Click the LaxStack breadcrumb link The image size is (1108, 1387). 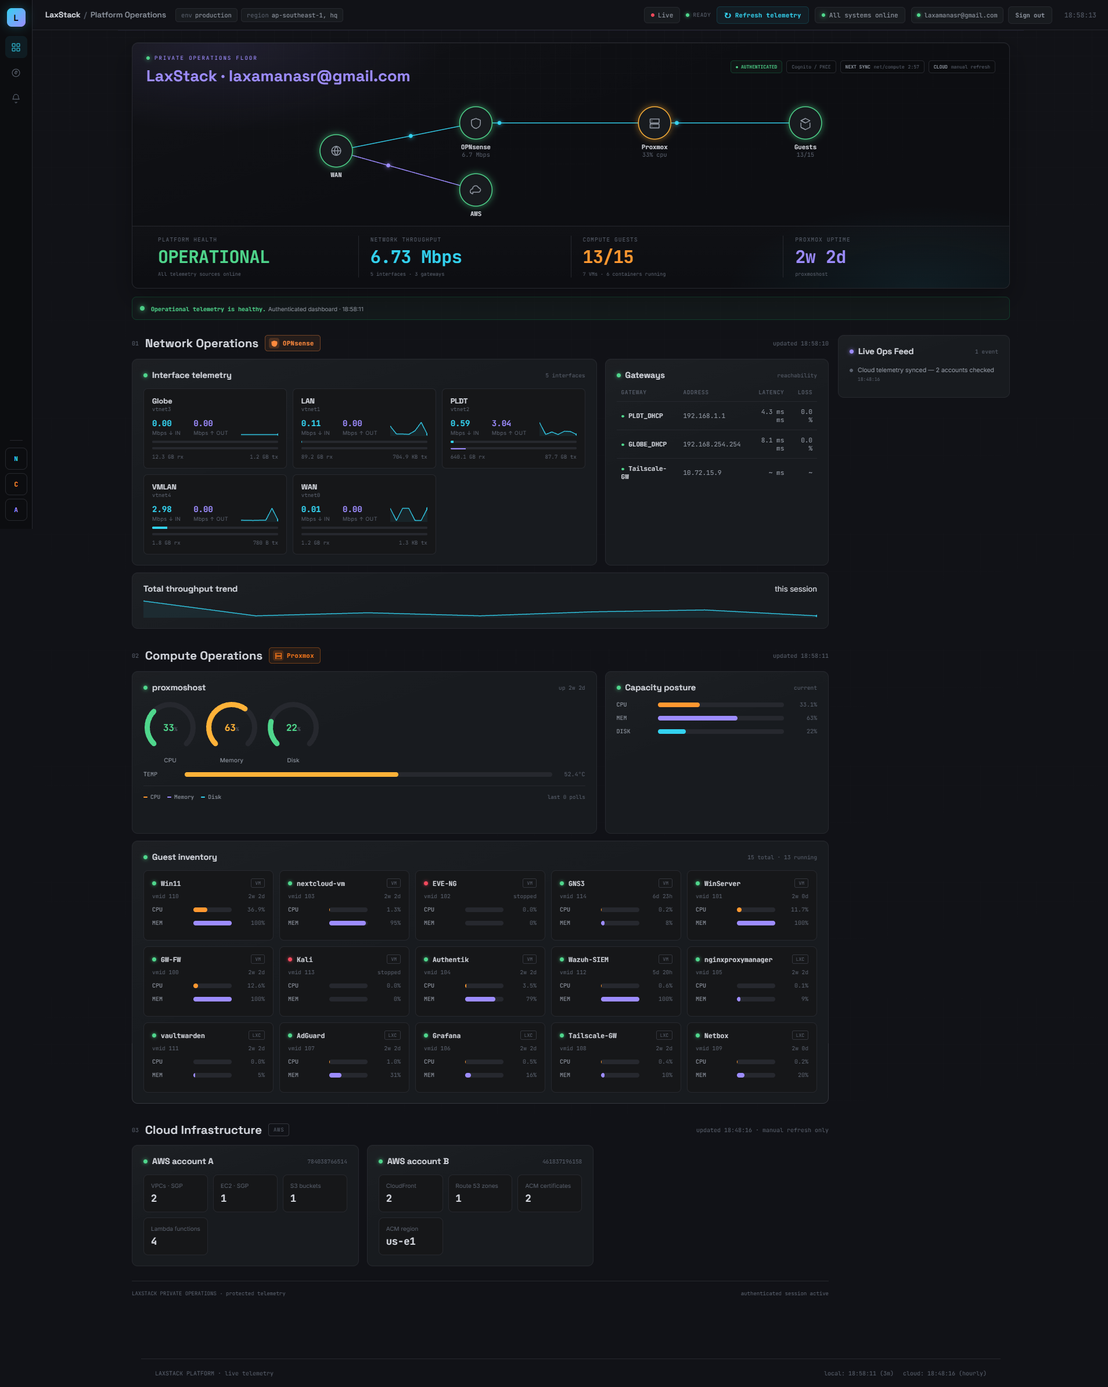62,15
